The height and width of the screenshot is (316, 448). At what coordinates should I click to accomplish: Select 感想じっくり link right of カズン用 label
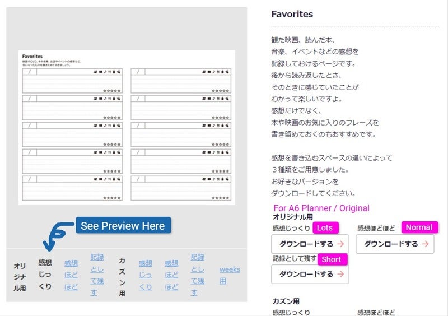point(146,275)
